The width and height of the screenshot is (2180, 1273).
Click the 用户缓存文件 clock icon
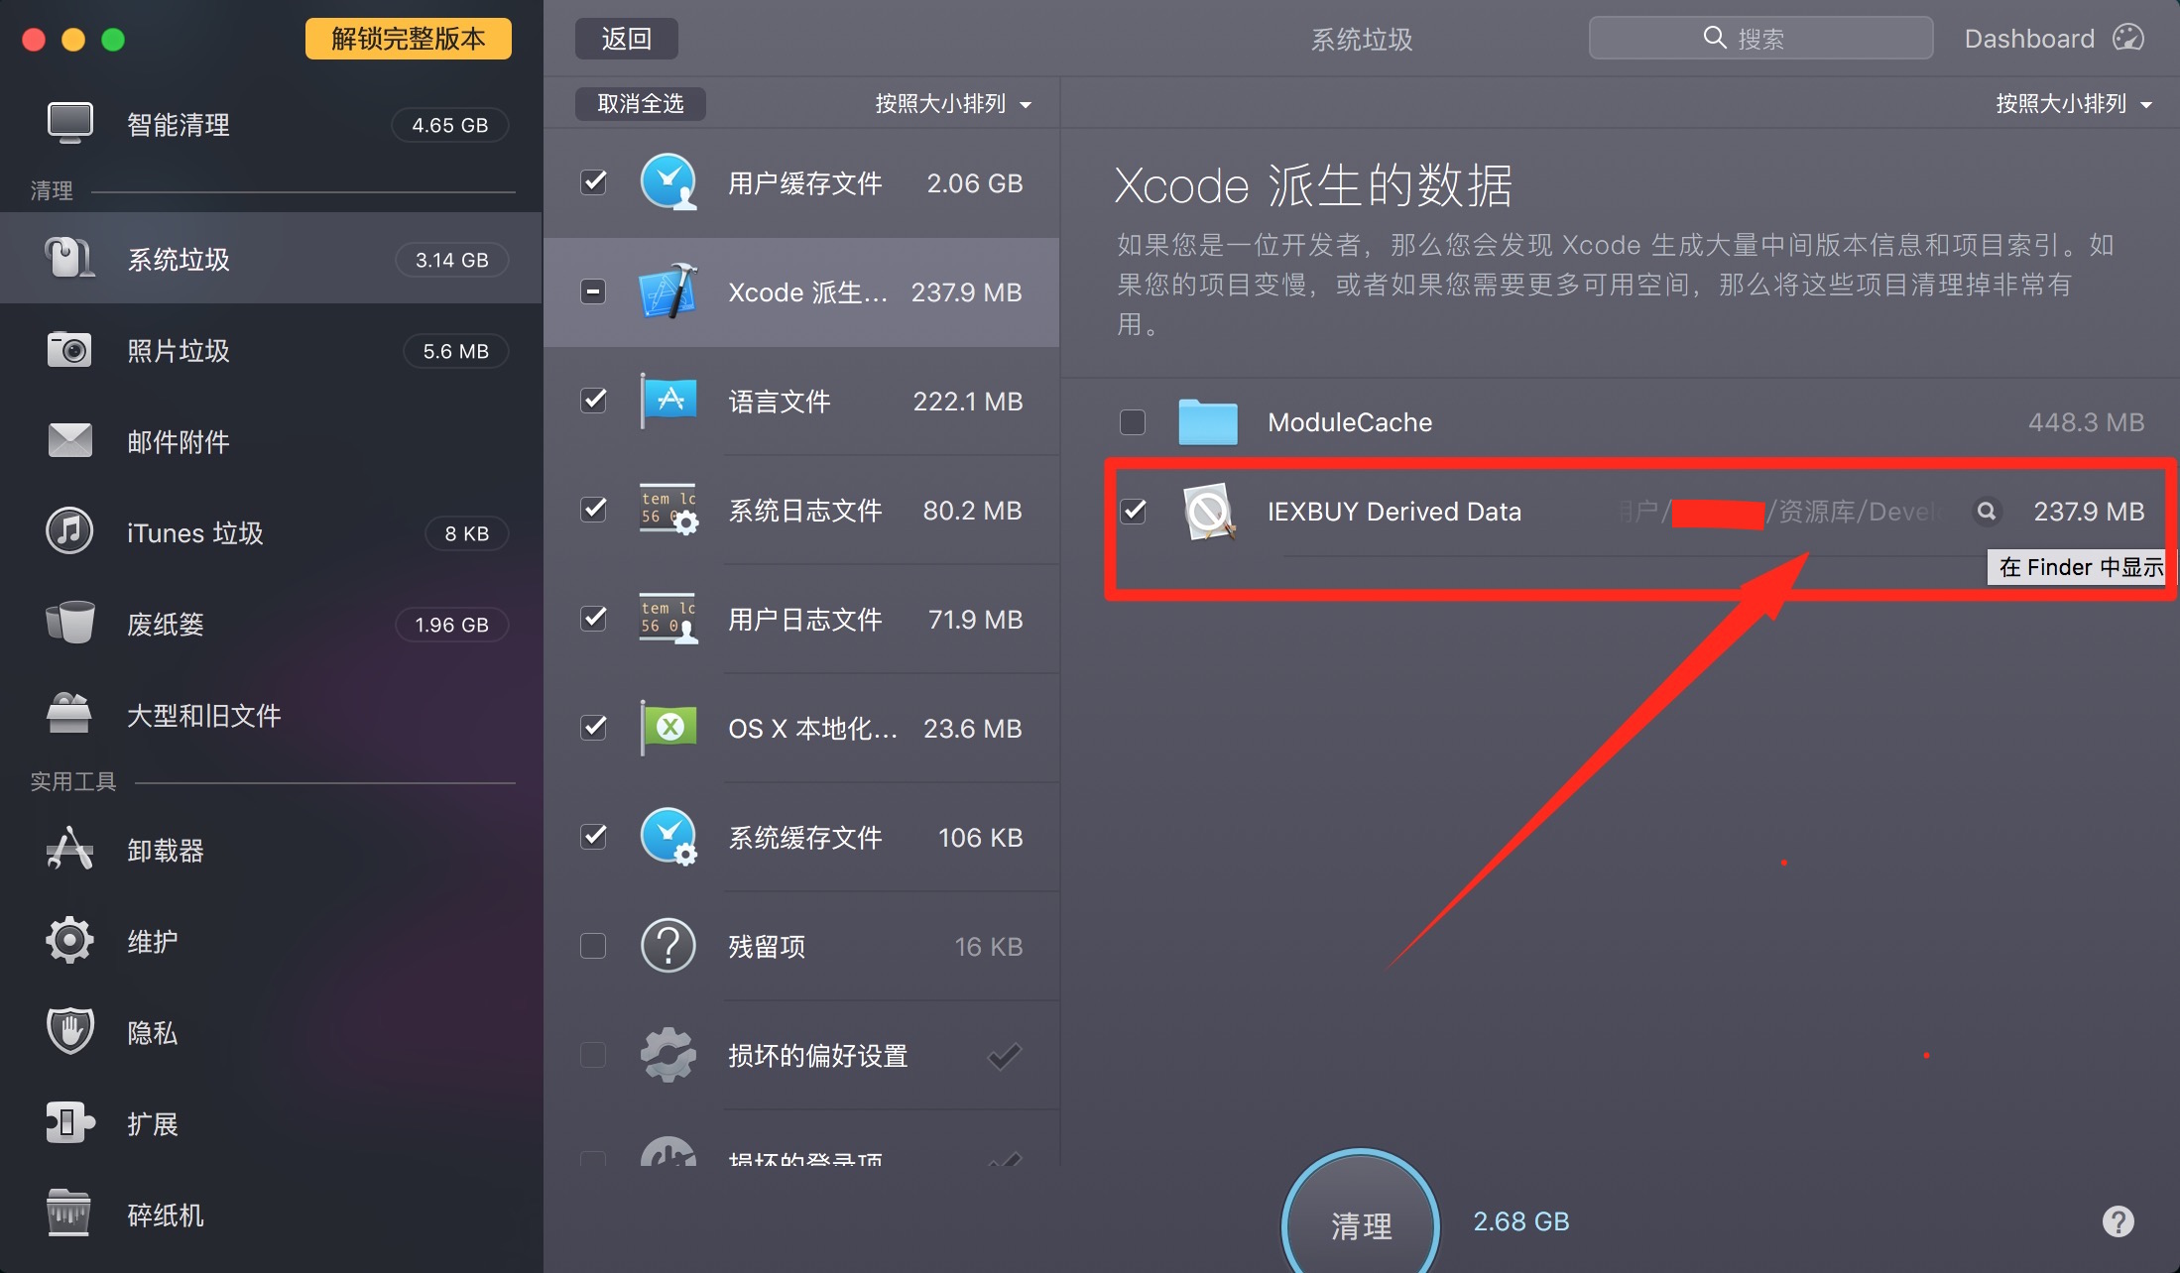668,182
